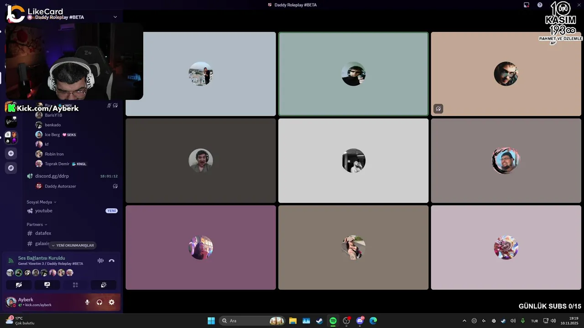Mute microphone in user panel
This screenshot has height=328, width=584.
(87, 302)
